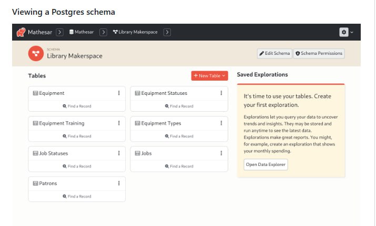This screenshot has height=226, width=376.
Task: Click Open Data Explorer button
Action: [266, 164]
